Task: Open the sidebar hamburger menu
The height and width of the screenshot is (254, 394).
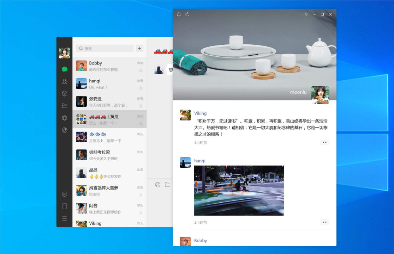Action: 64,218
